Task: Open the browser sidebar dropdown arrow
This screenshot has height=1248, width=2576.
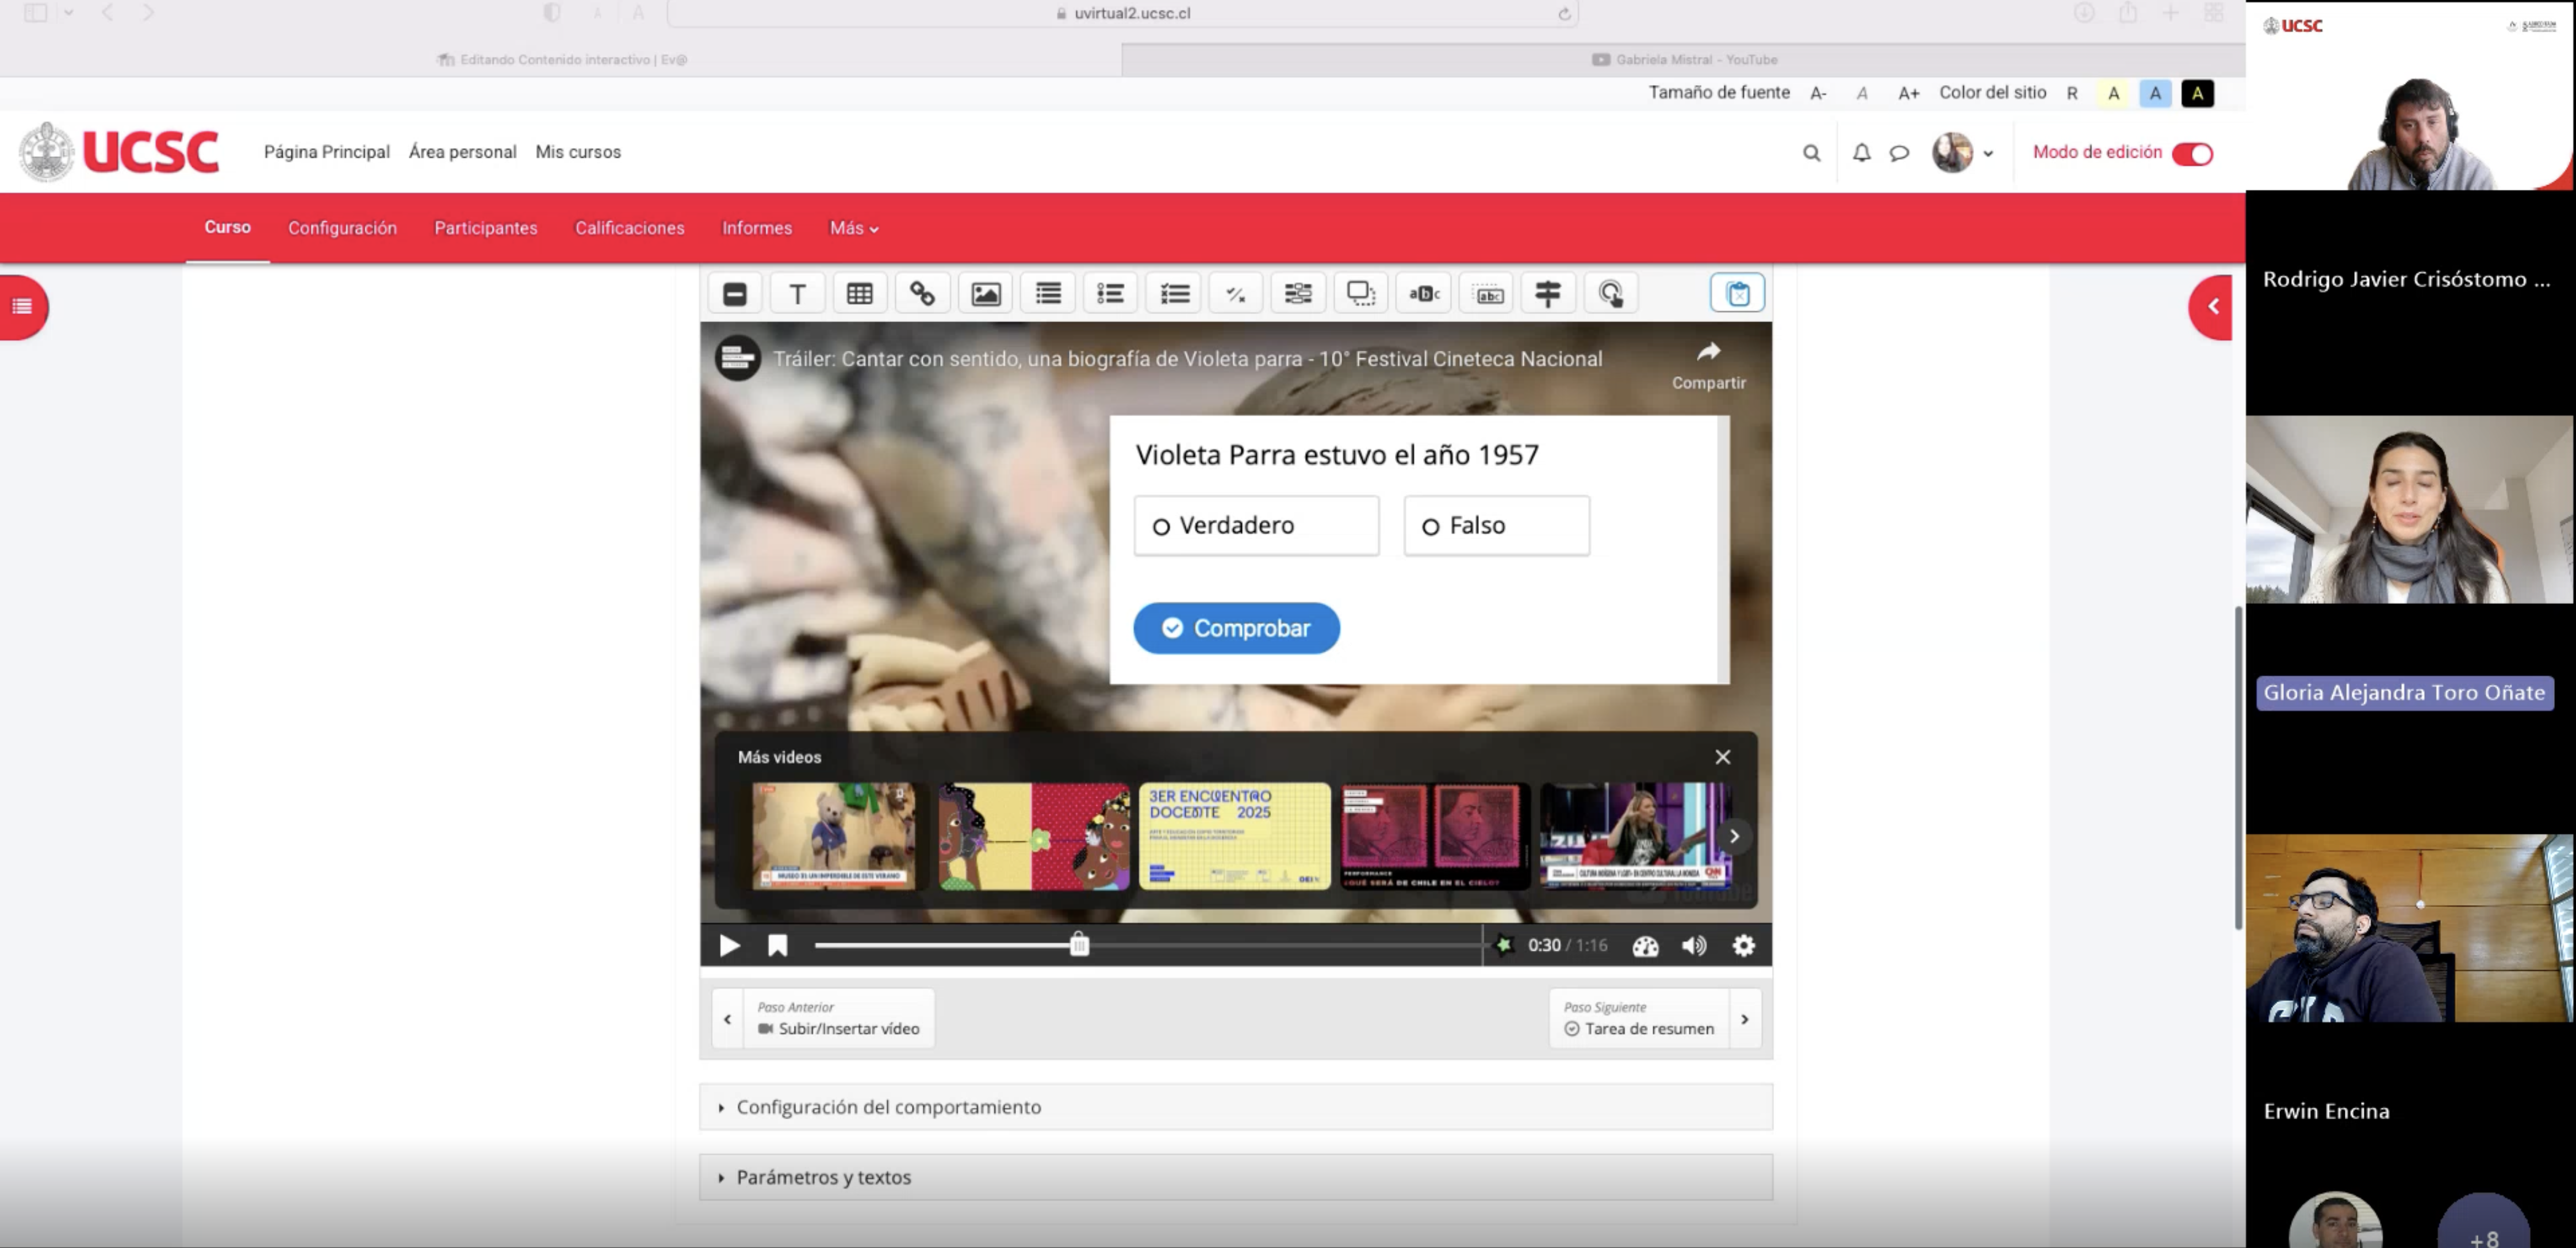Action: coord(68,13)
